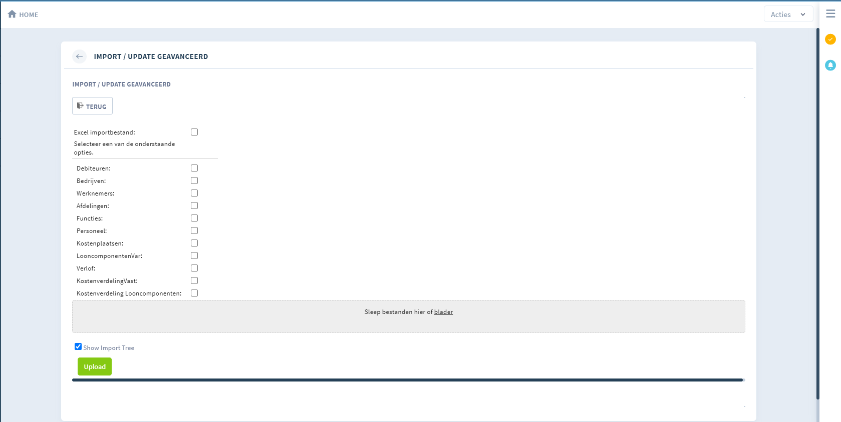The height and width of the screenshot is (422, 841).
Task: Toggle the Afdelingen checkbox
Action: coord(194,205)
